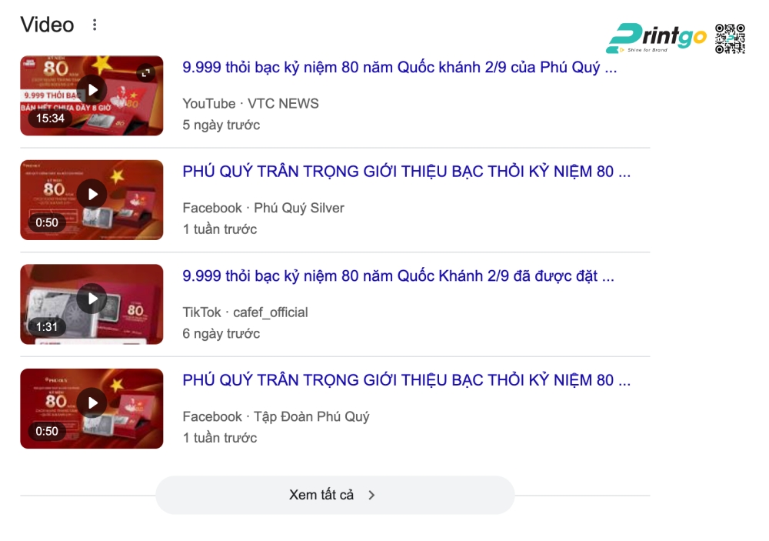Open the '9.999 thỏi bạc ... của Phú Quý' link

(399, 67)
